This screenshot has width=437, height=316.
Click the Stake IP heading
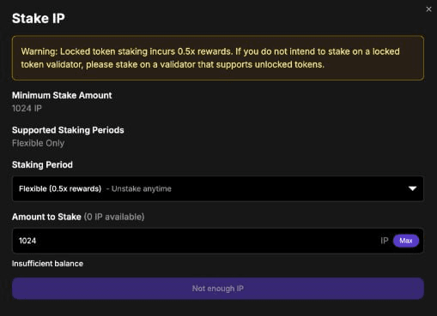click(39, 18)
